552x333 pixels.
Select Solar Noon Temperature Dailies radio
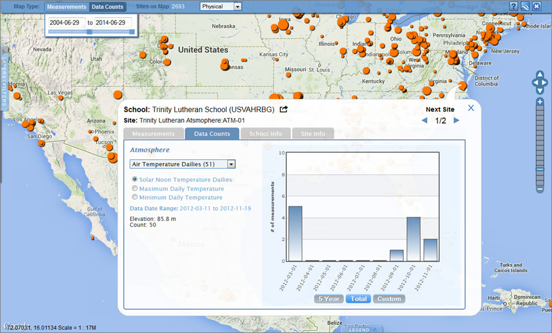tap(134, 179)
